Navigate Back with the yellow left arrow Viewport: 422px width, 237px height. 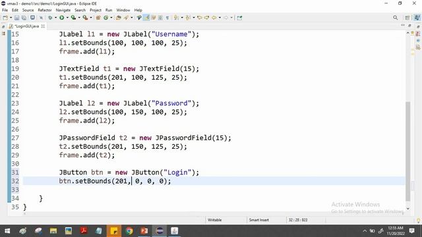[x=214, y=18]
